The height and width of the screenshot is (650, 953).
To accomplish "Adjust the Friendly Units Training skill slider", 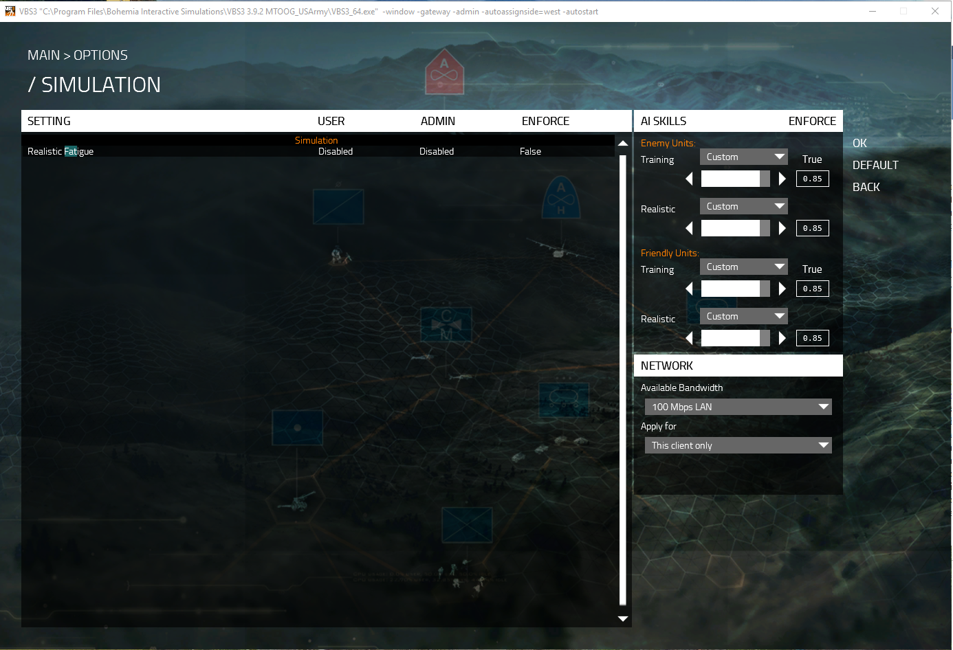I will [735, 289].
